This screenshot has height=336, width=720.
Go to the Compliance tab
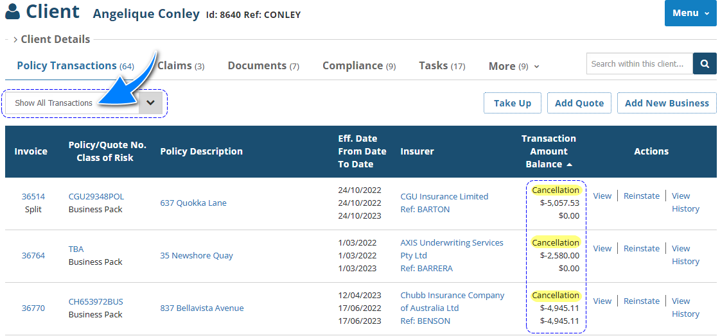(358, 65)
